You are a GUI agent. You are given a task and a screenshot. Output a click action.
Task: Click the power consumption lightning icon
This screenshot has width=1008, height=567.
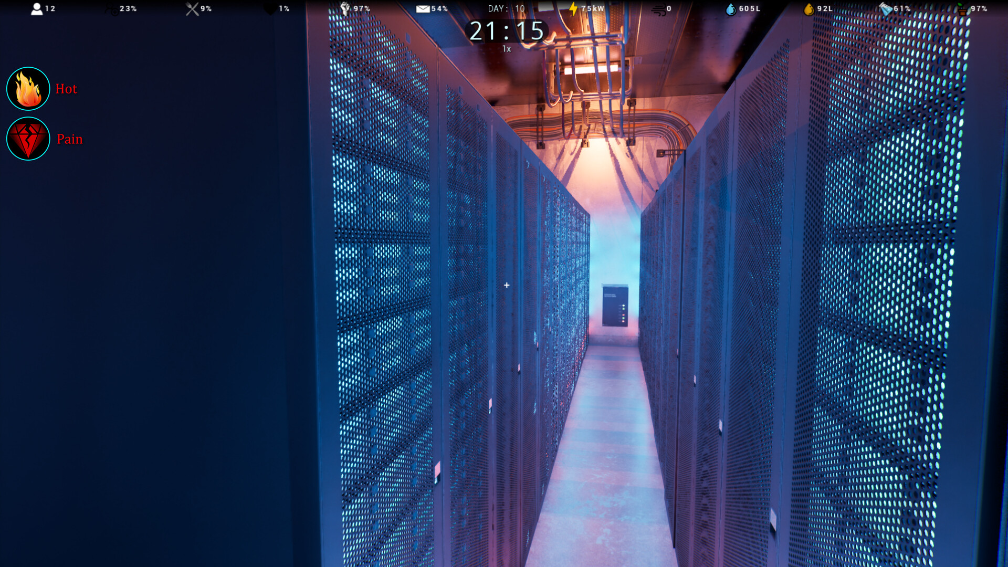572,8
